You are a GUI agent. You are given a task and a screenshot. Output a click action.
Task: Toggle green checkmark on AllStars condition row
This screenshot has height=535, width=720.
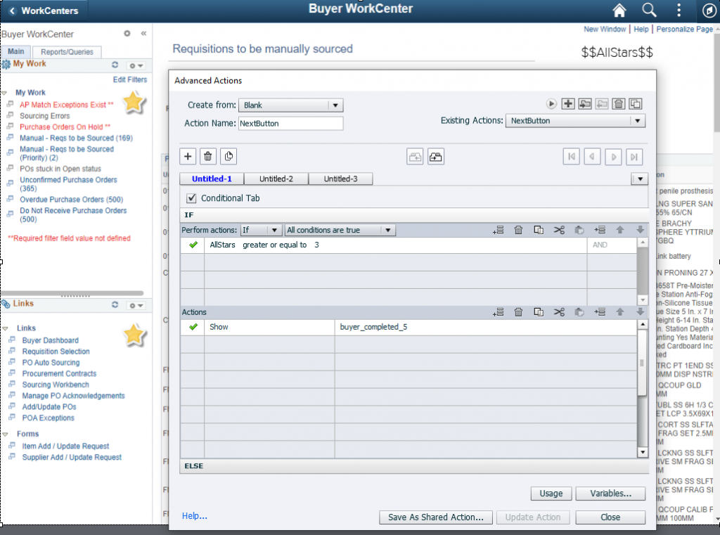tap(193, 245)
